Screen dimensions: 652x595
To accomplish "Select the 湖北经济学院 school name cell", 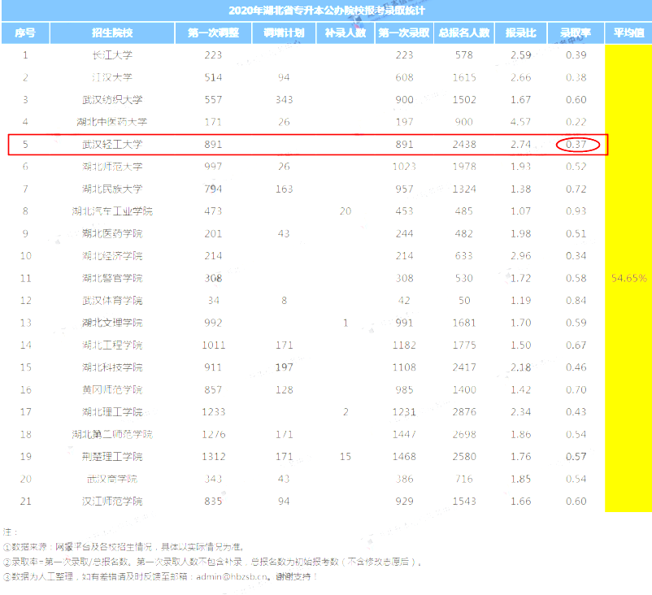I will click(x=112, y=256).
